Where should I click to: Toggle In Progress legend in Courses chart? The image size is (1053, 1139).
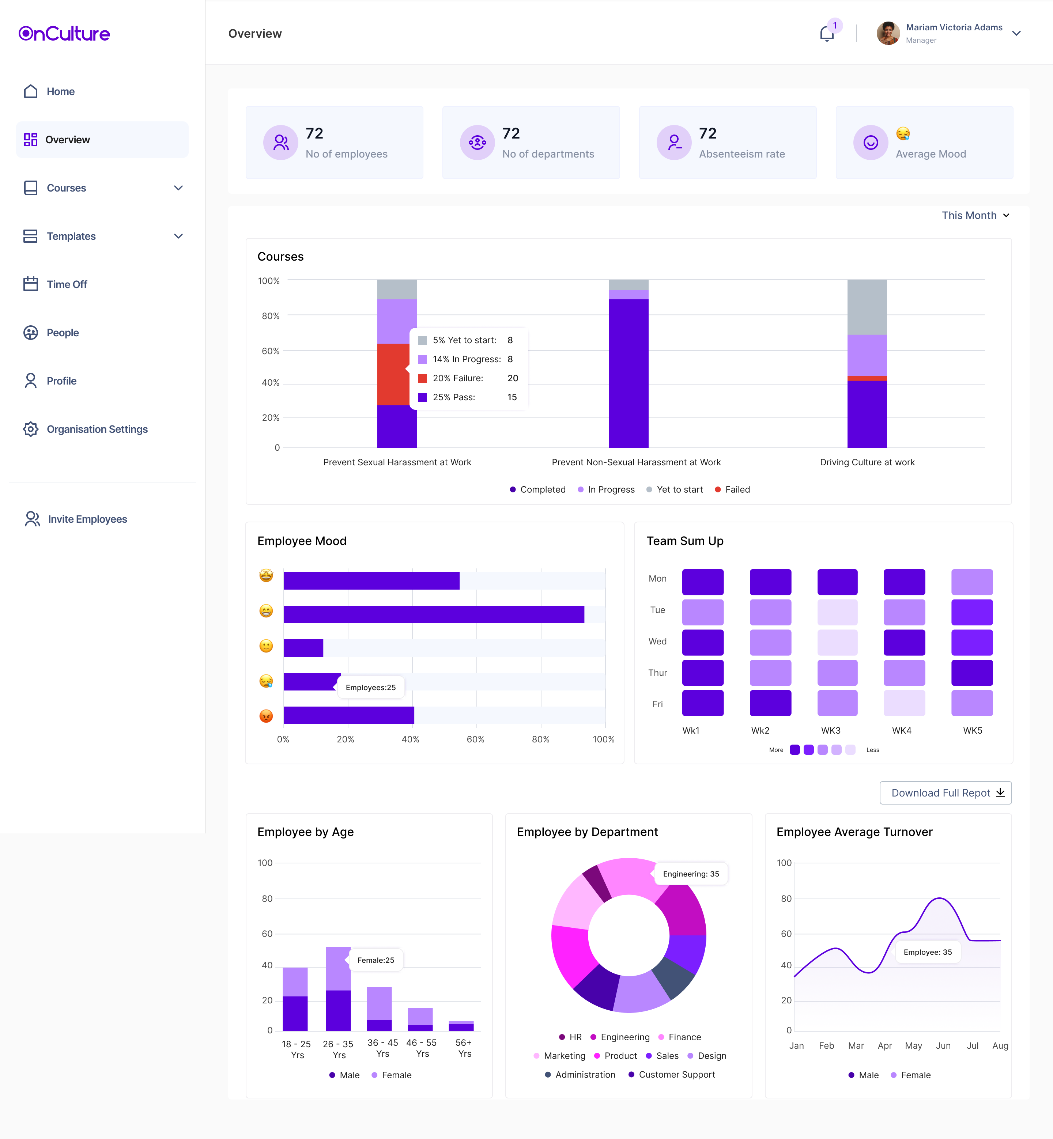606,489
